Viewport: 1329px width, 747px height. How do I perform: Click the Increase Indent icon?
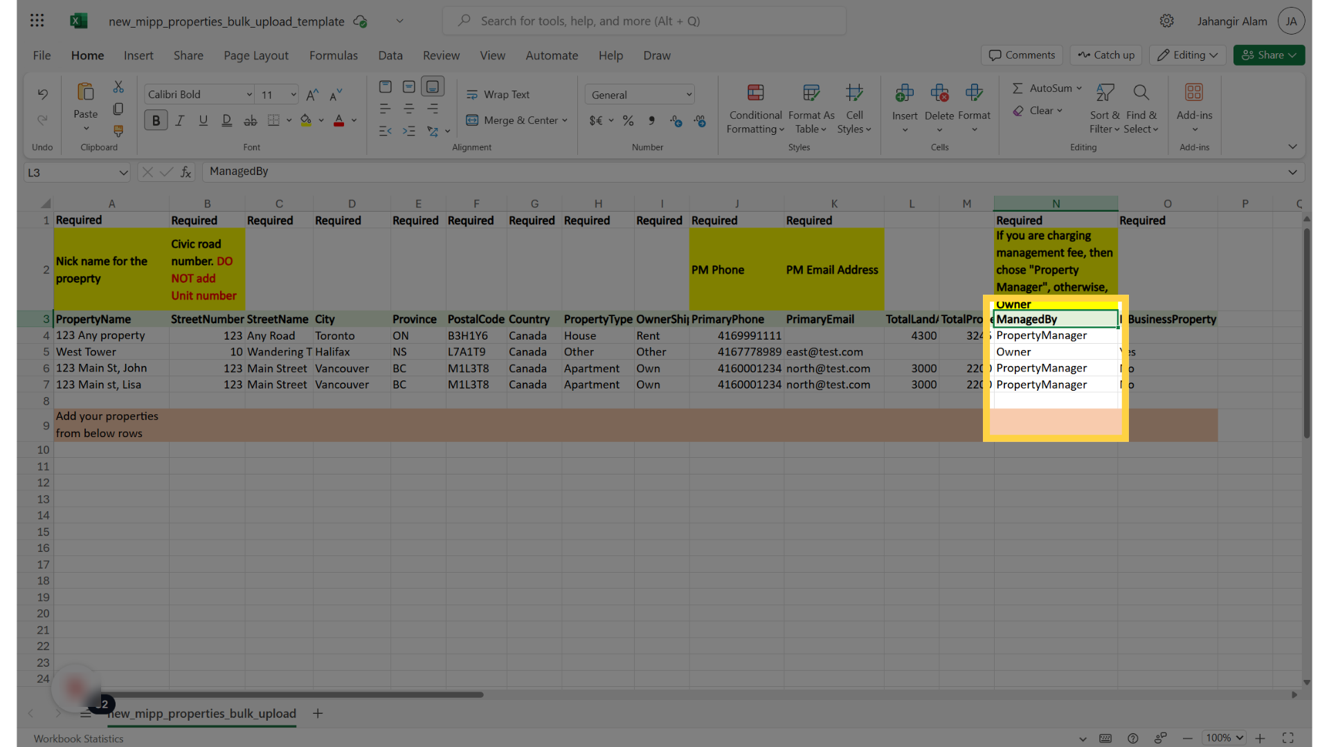[409, 131]
